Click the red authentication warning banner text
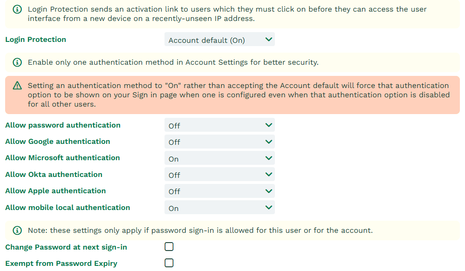465x271 pixels. click(x=238, y=95)
